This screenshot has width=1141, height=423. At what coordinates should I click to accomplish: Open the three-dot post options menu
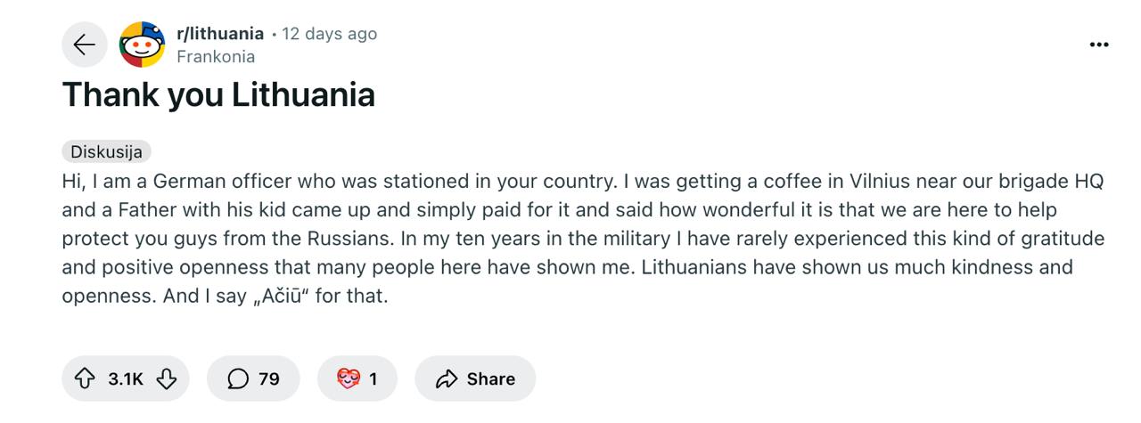1099,45
